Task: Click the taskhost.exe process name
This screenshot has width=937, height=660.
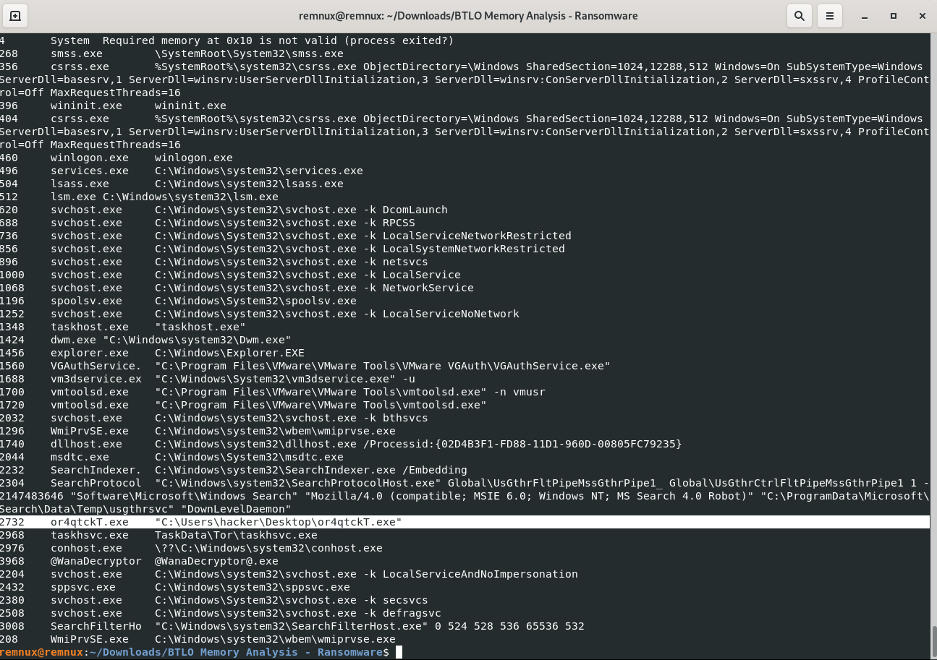Action: pos(90,327)
